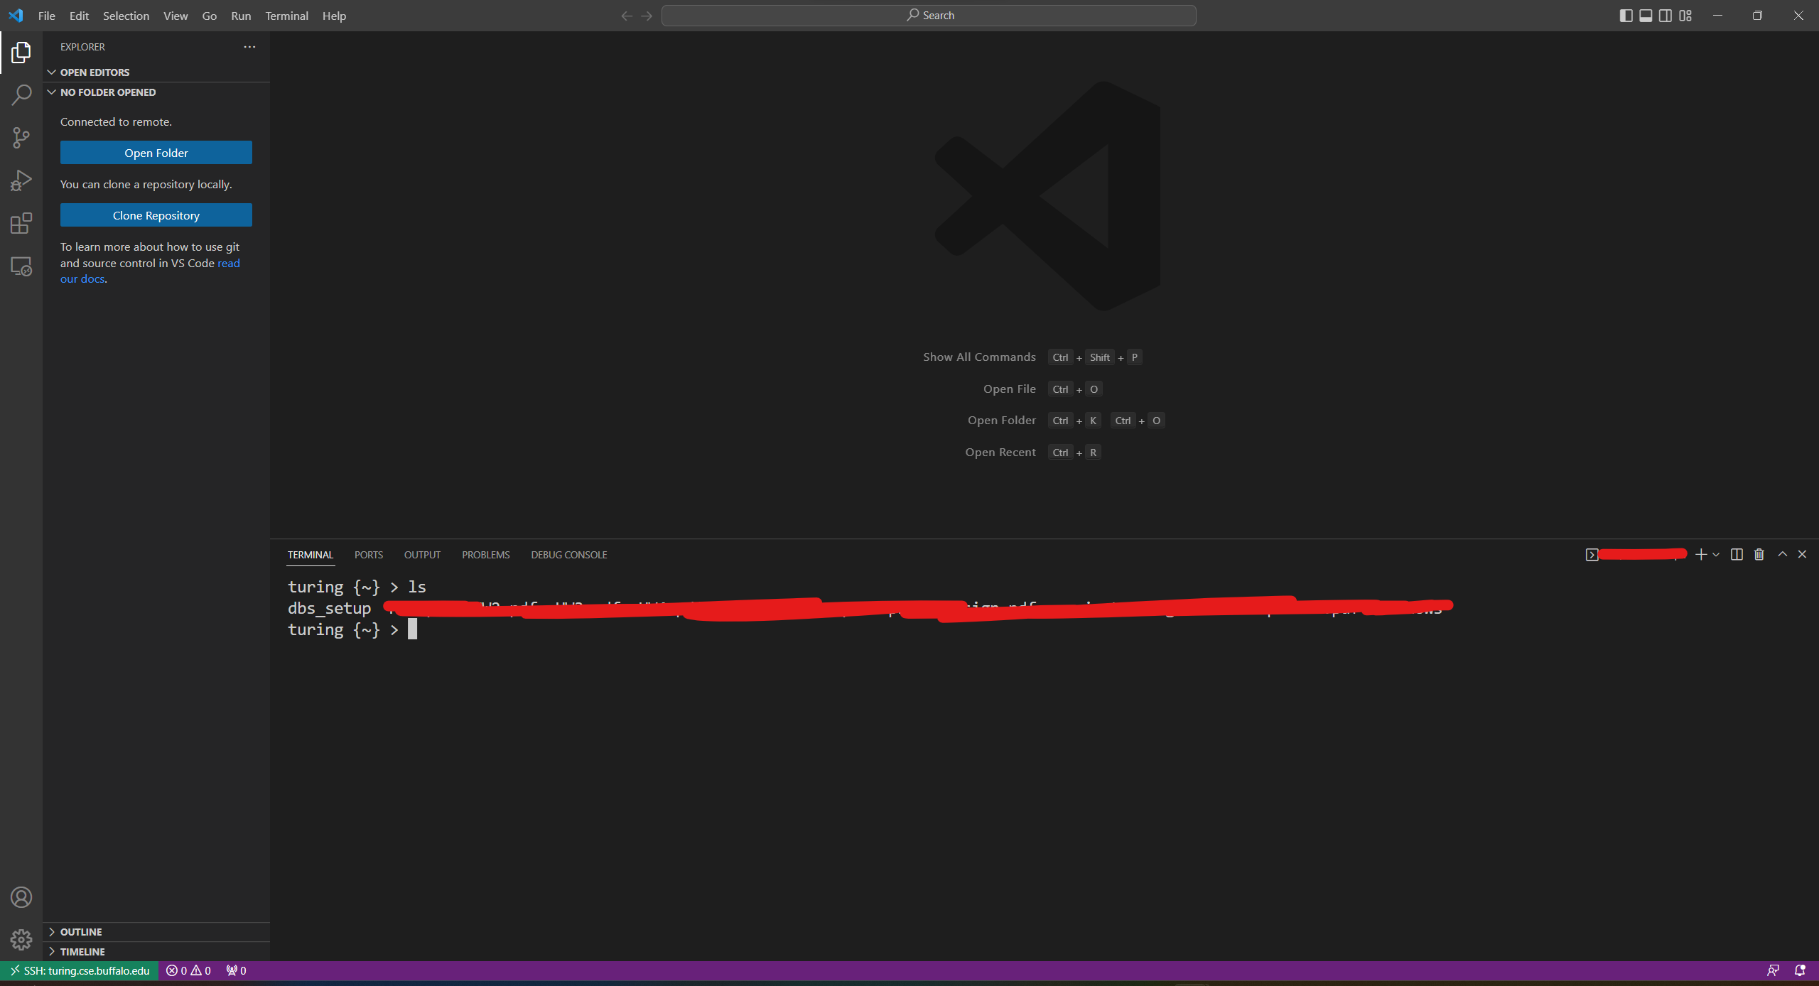Open notifications bell in status bar

1800,970
